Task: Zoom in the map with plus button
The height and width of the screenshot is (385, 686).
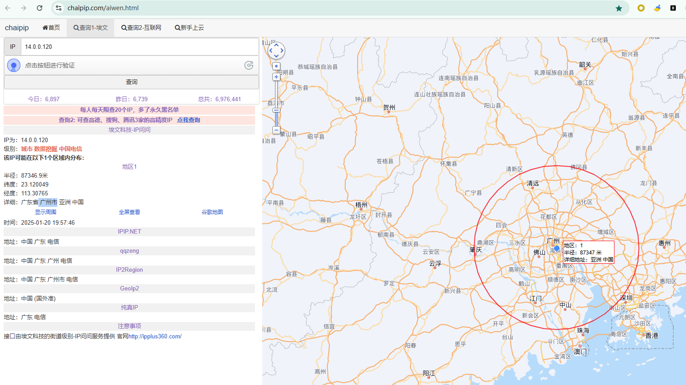Action: pyautogui.click(x=276, y=77)
